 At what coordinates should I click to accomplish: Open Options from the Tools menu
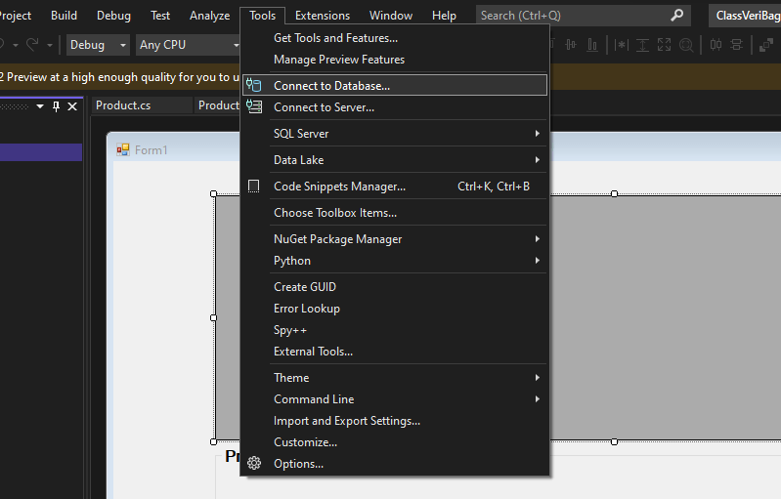pos(395,463)
